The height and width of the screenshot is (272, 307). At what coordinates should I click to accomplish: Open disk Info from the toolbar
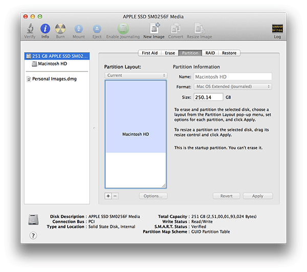pos(45,29)
